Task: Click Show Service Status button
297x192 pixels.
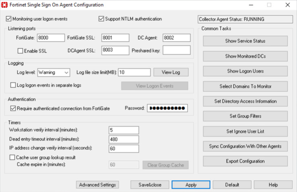Action: 245,41
